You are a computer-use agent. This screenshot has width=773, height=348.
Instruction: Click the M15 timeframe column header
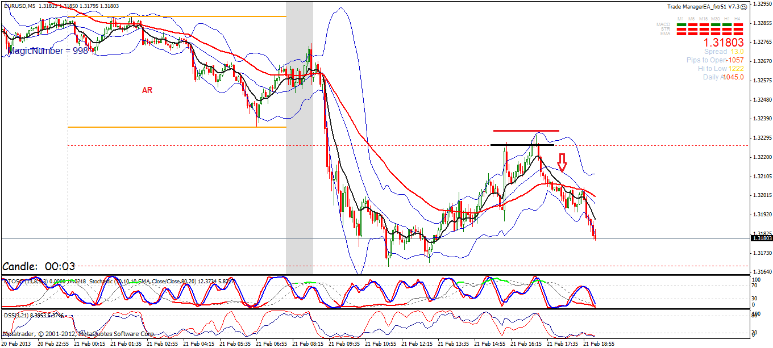pyautogui.click(x=703, y=19)
